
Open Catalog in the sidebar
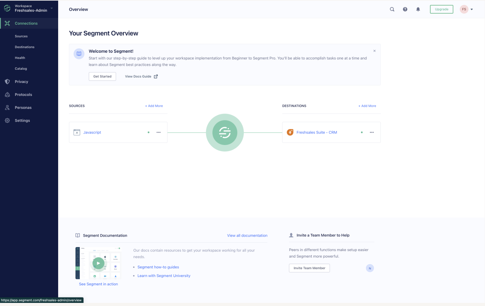(21, 69)
